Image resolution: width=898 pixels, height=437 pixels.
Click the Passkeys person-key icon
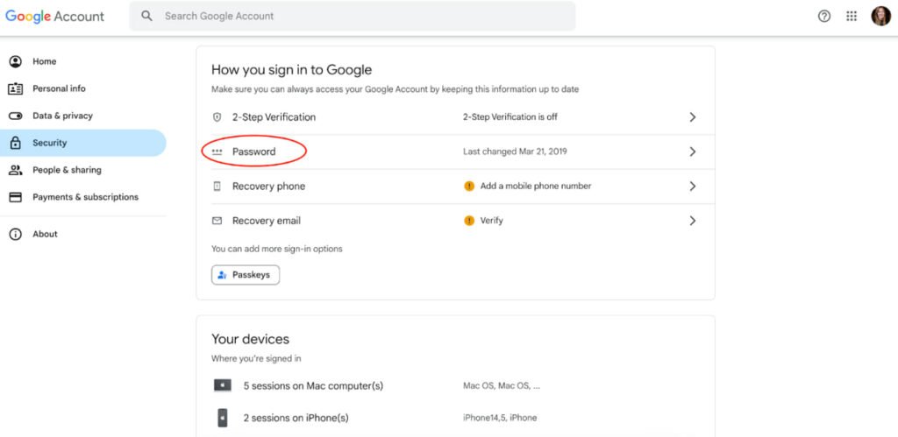pyautogui.click(x=222, y=275)
